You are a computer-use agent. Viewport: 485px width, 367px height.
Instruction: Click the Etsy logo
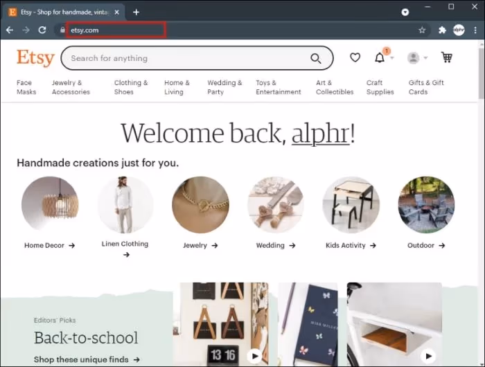click(x=35, y=58)
